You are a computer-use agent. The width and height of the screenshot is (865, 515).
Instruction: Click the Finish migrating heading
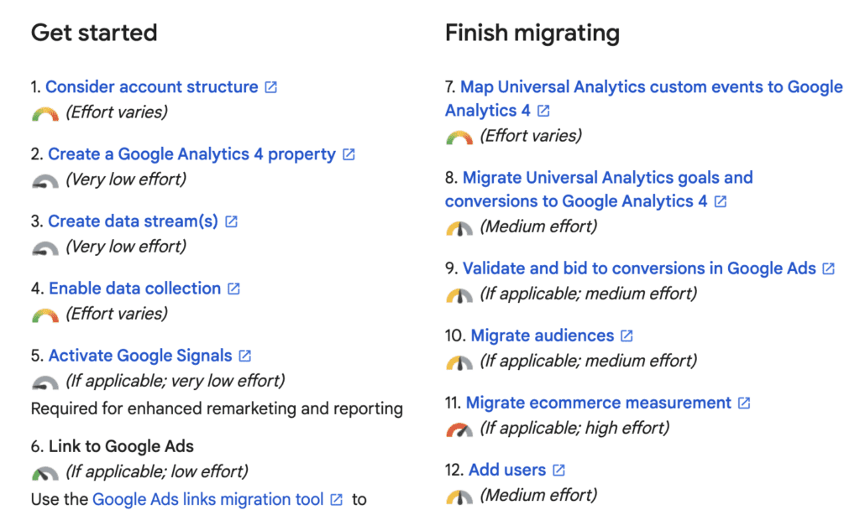pyautogui.click(x=532, y=33)
